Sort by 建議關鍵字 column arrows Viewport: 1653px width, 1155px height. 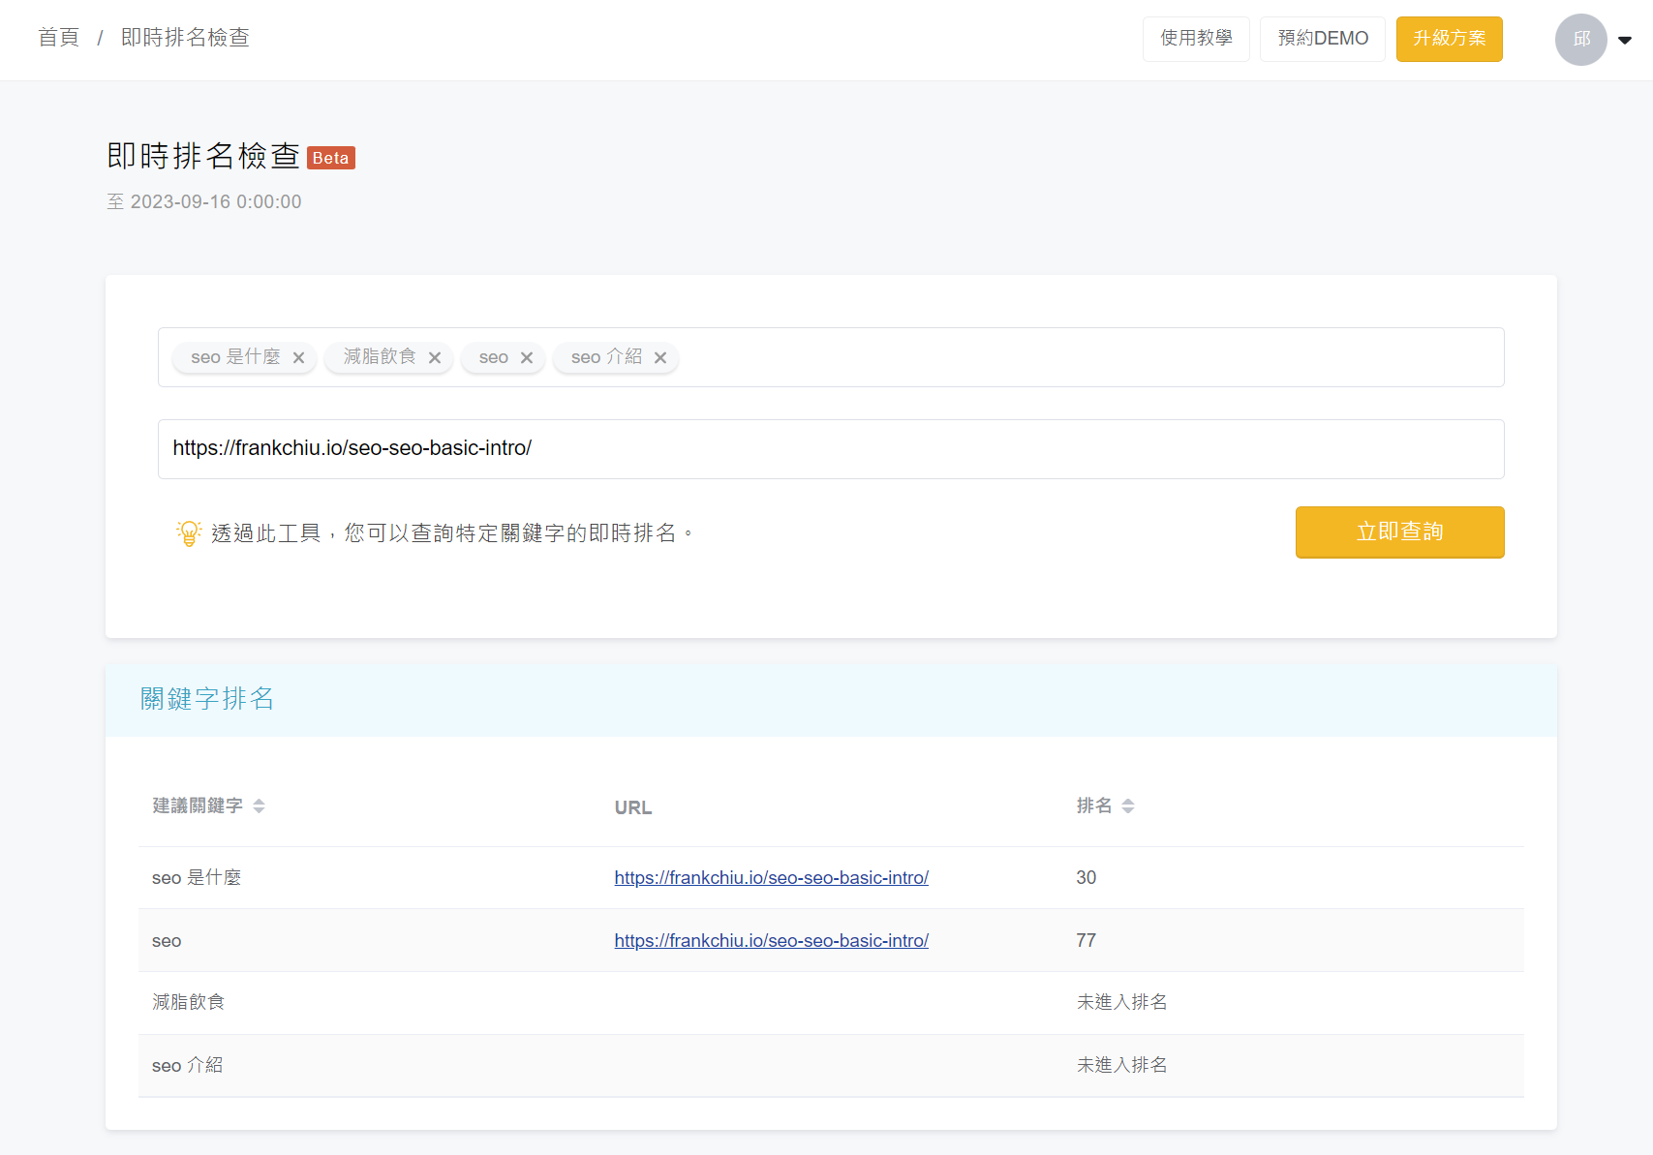259,806
